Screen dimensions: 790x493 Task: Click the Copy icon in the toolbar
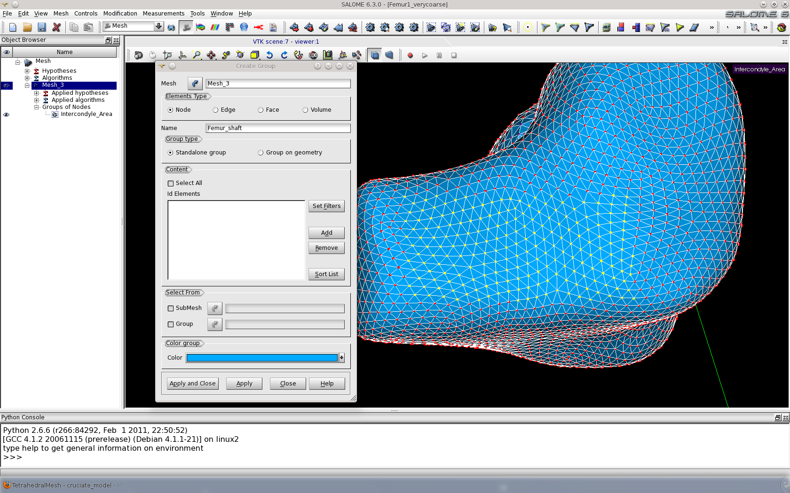[x=74, y=27]
